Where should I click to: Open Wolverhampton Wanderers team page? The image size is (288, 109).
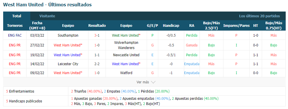(126, 45)
